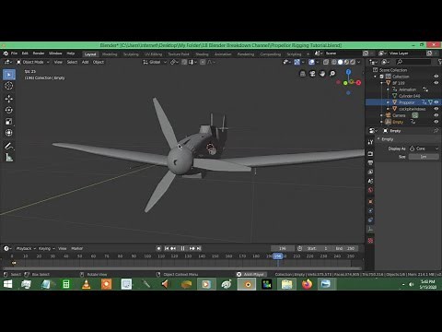This screenshot has height=332, width=442.
Task: Open the File menu
Action: coord(14,53)
